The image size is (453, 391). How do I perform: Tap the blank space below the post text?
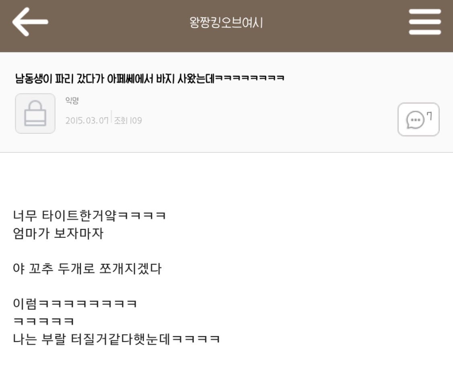226,370
